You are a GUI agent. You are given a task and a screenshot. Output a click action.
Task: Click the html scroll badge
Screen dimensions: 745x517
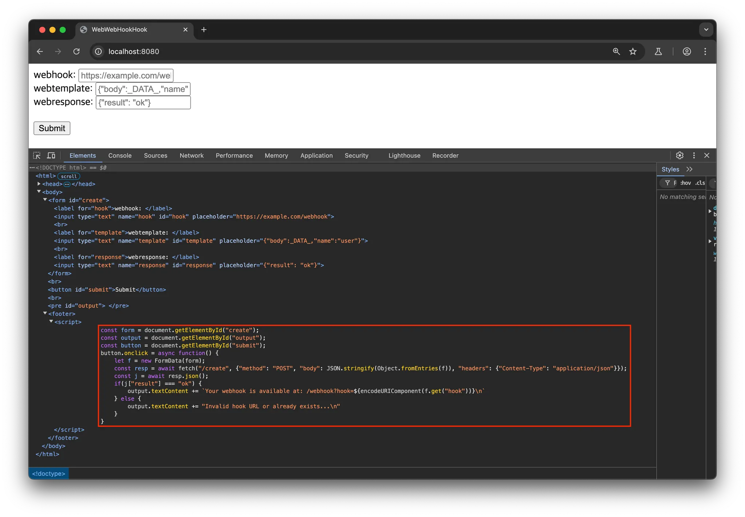coord(69,176)
